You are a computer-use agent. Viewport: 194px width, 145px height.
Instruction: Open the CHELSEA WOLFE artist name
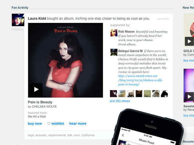tap(44, 107)
